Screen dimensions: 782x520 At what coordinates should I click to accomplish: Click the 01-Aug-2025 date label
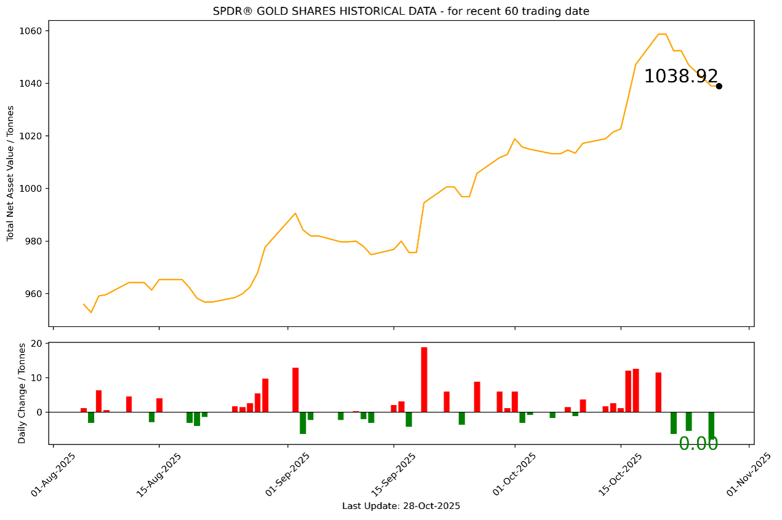coord(54,474)
